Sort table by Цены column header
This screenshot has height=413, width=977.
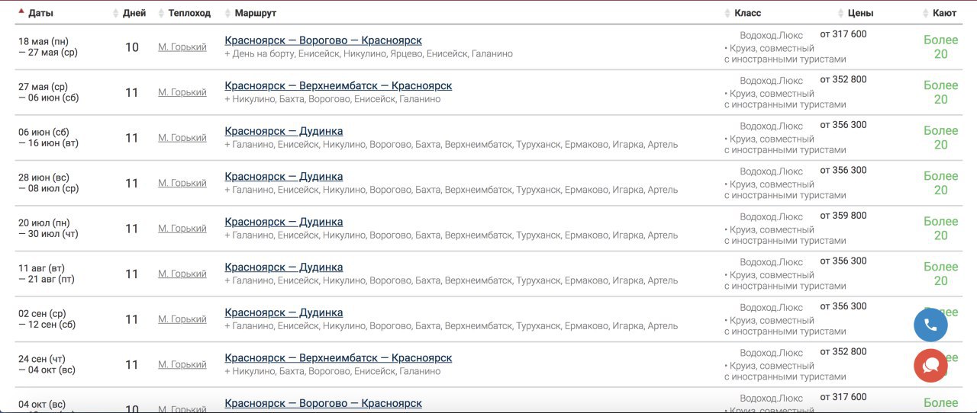pyautogui.click(x=860, y=13)
